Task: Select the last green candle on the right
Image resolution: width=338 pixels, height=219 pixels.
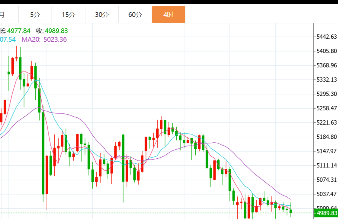Action: coord(291,211)
